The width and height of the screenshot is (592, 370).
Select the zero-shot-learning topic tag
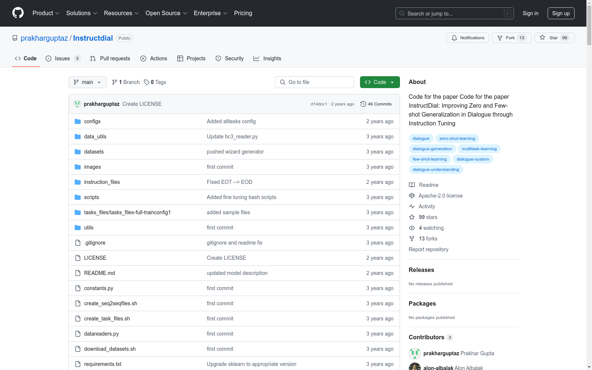tap(457, 138)
